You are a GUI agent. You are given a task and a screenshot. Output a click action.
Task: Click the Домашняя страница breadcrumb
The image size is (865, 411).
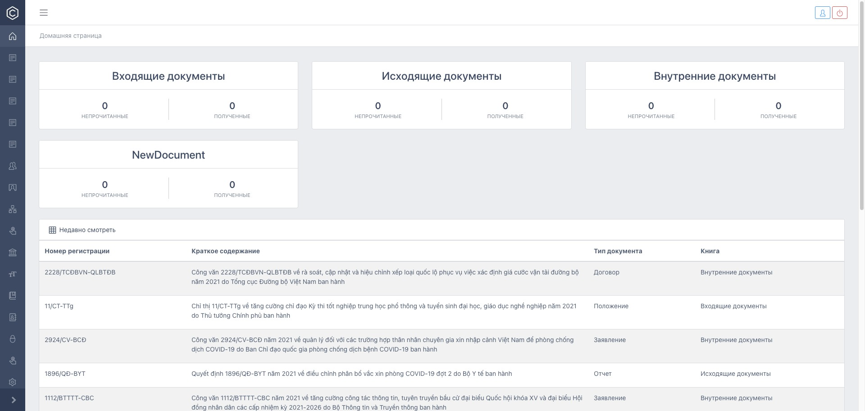[70, 36]
